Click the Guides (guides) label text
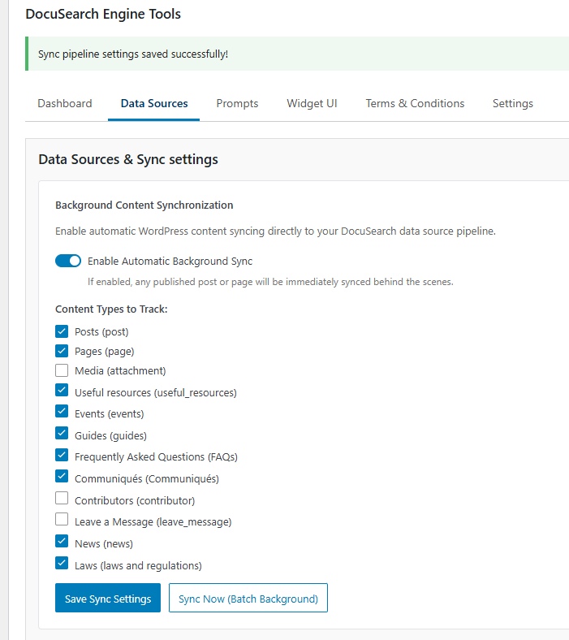The height and width of the screenshot is (640, 569). tap(110, 436)
